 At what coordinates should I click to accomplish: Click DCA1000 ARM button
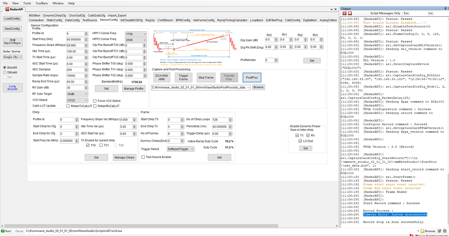point(161,77)
